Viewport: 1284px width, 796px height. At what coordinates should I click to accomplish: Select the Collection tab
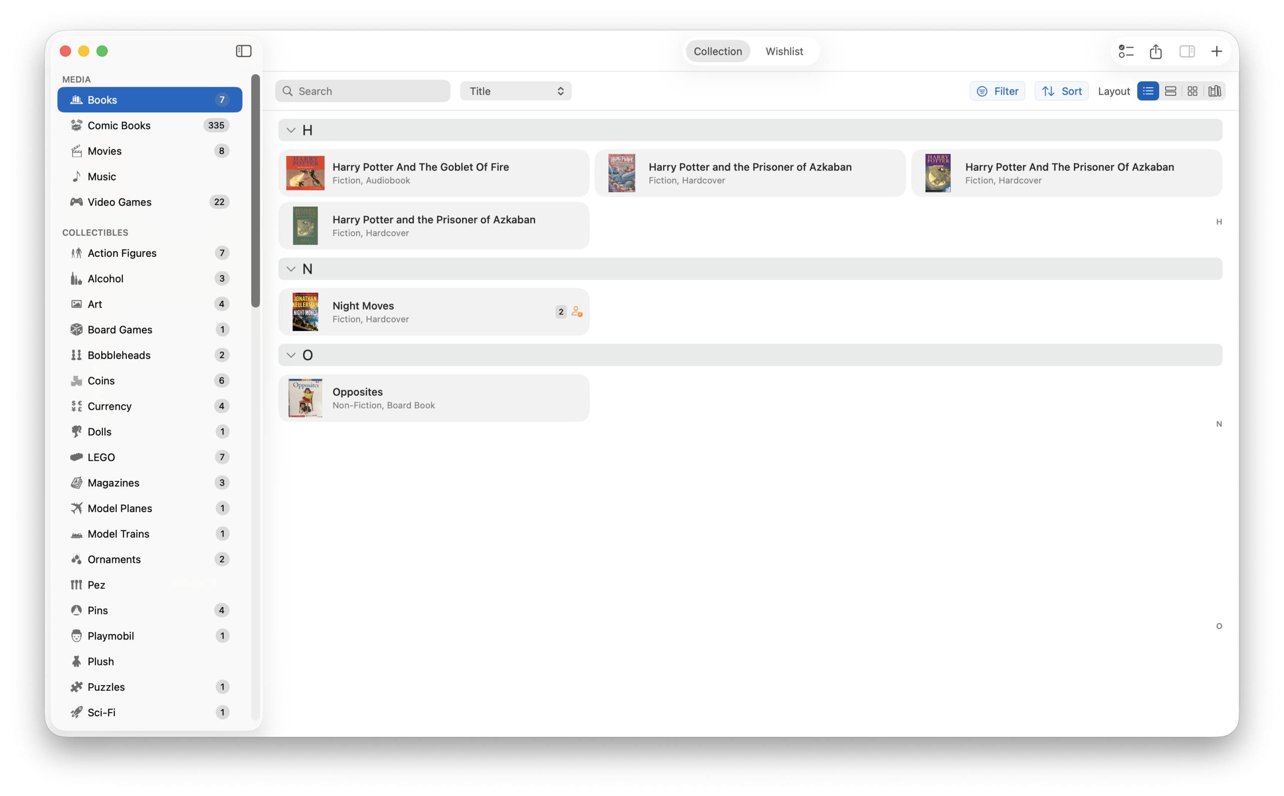(717, 51)
